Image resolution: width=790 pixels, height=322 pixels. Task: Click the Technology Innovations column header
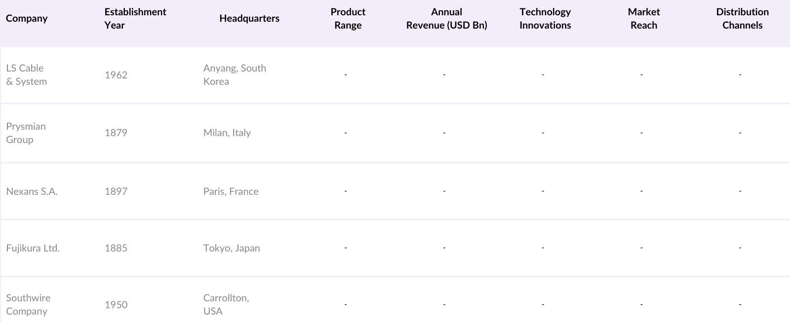(x=545, y=18)
